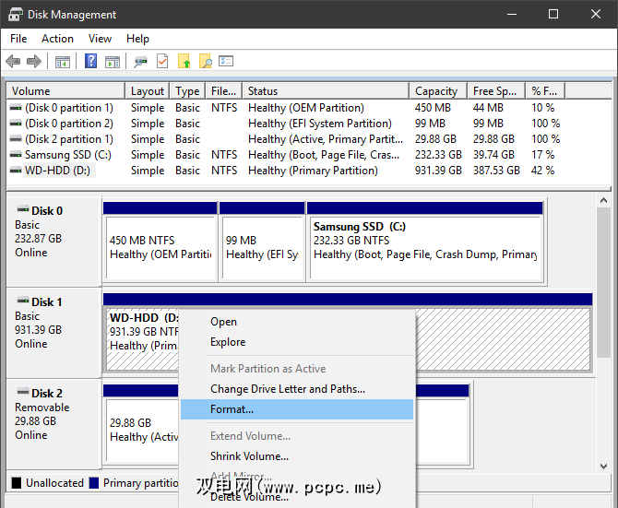The image size is (618, 508).
Task: Click the red checkmark Properties toolbar icon
Action: coord(162,62)
